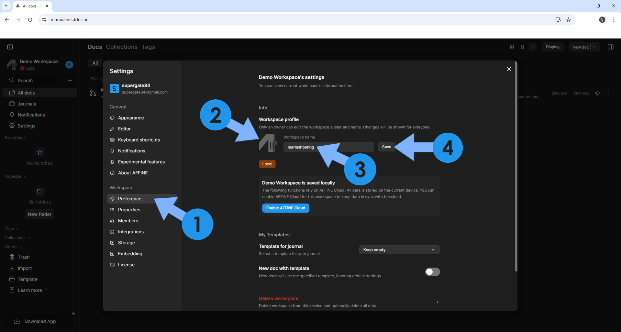Click the plus icon next to Search
The height and width of the screenshot is (332, 621).
point(70,80)
